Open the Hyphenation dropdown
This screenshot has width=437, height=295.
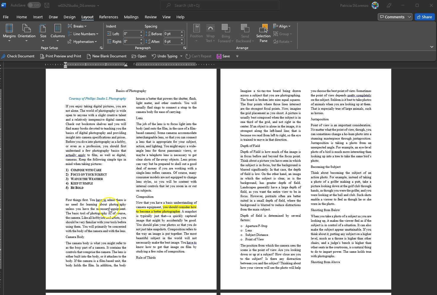(83, 42)
